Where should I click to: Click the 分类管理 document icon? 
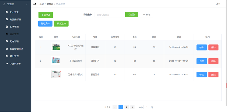[7, 27]
